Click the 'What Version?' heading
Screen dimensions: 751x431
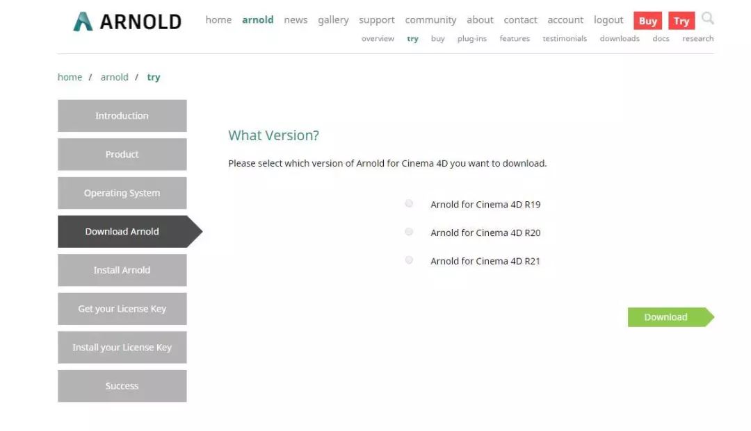(x=273, y=136)
